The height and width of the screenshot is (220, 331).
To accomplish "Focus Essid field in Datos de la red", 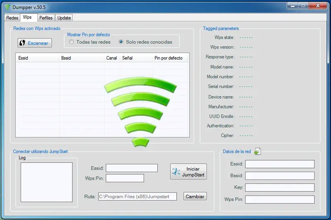I will pos(280,164).
